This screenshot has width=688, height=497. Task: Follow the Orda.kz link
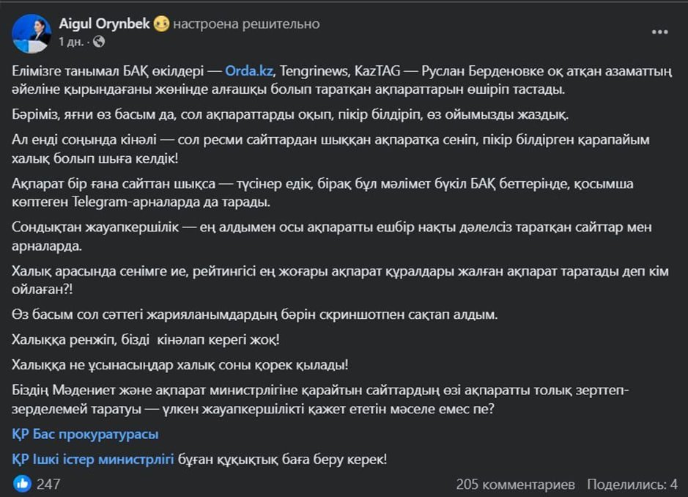[249, 70]
